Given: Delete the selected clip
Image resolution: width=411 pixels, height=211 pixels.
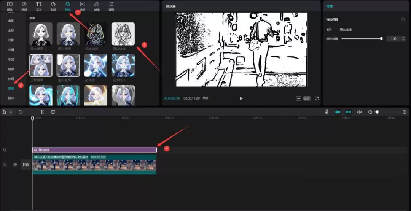Looking at the screenshot, I should coord(53,112).
